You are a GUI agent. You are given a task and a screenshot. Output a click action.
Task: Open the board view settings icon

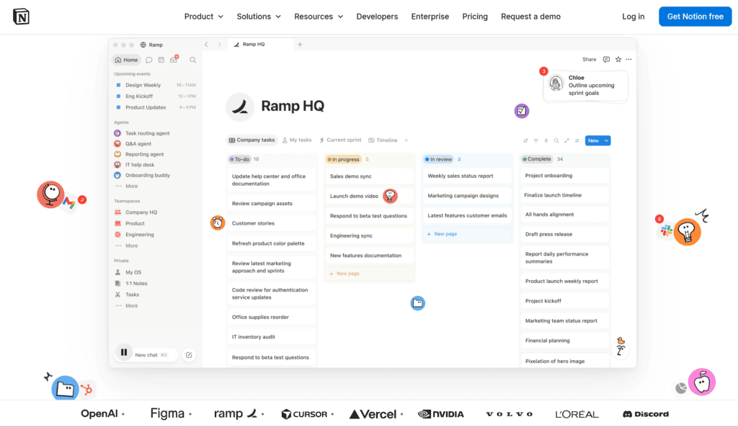(x=577, y=140)
